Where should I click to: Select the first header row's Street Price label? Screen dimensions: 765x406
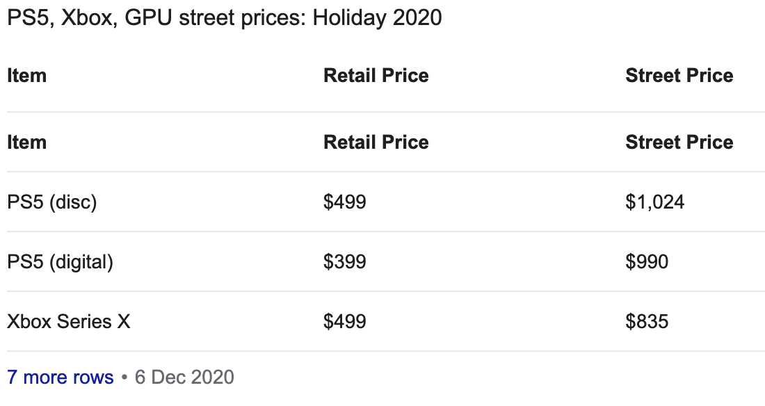[679, 76]
